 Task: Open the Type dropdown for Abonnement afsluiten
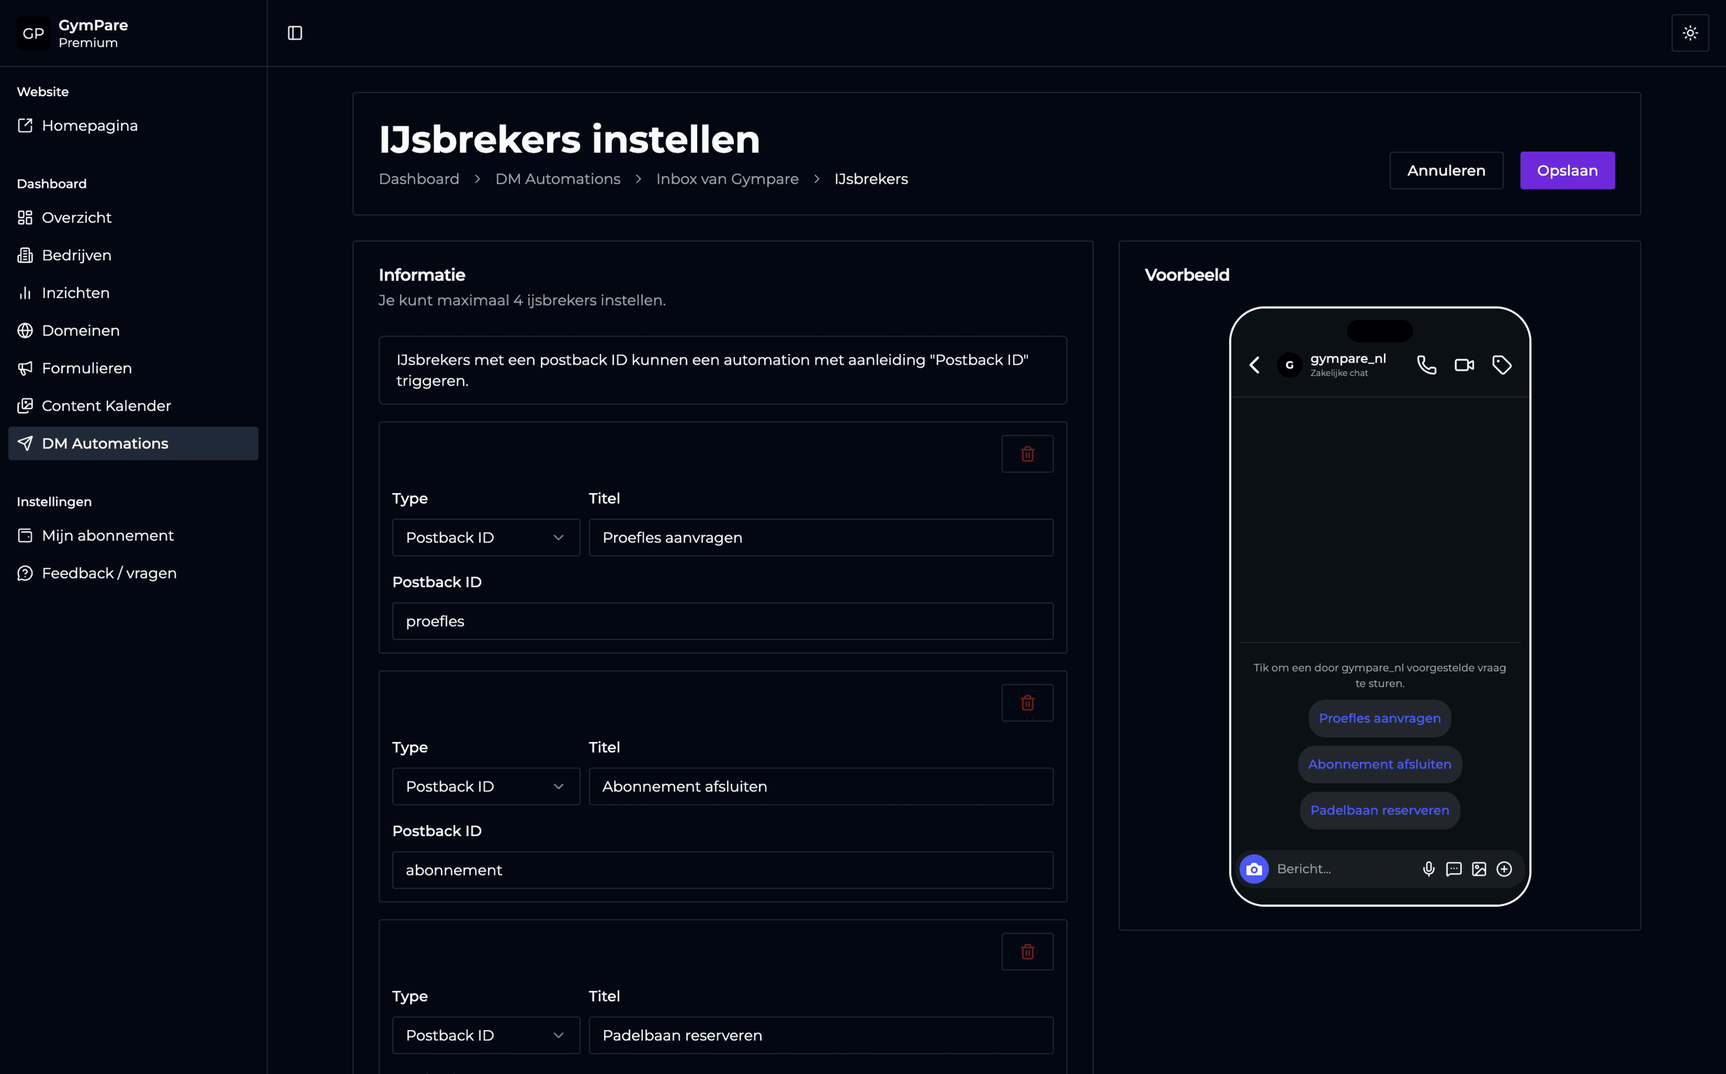(x=486, y=786)
